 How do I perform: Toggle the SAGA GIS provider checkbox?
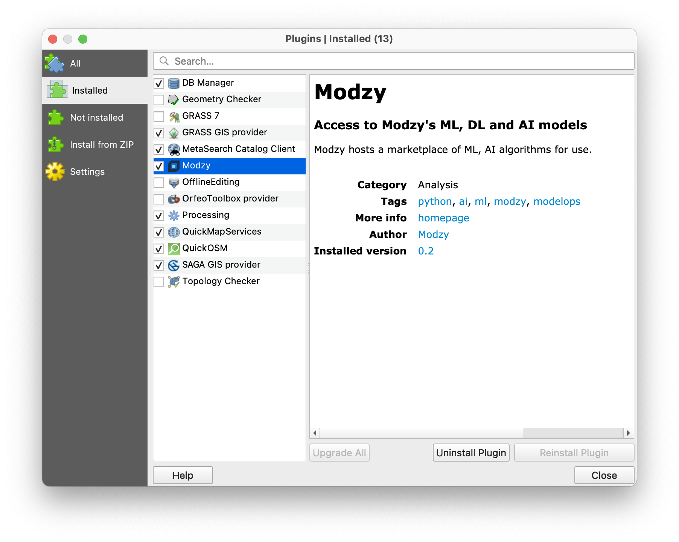click(x=159, y=265)
